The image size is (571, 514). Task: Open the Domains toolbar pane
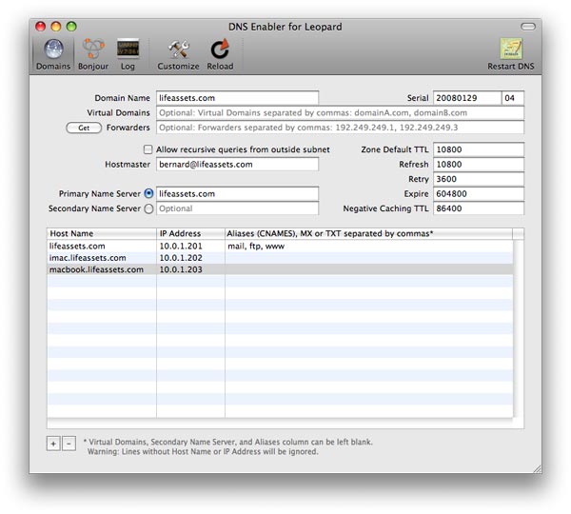tap(52, 53)
